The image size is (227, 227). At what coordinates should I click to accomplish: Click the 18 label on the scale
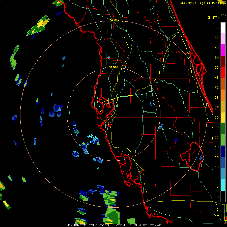click(x=217, y=147)
